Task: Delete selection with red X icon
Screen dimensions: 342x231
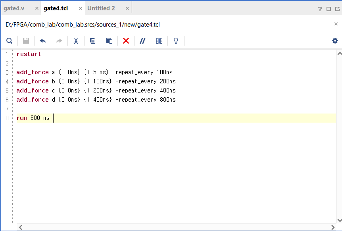Action: coord(126,41)
